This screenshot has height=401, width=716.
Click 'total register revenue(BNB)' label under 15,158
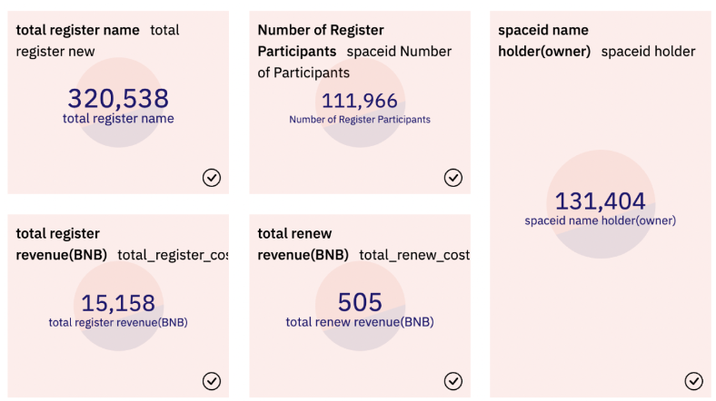118,323
